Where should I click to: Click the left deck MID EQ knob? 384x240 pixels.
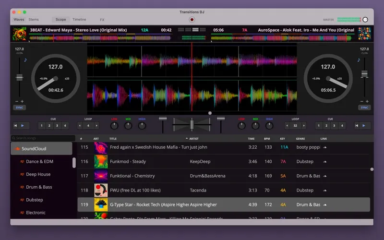[x=128, y=126]
